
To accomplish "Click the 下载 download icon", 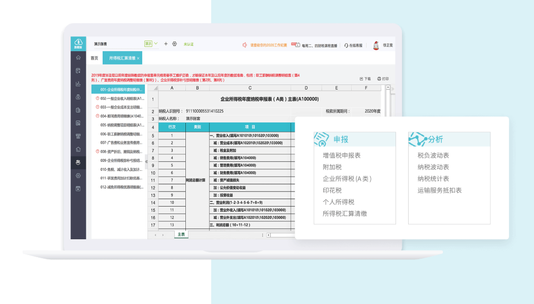I will pos(362,79).
